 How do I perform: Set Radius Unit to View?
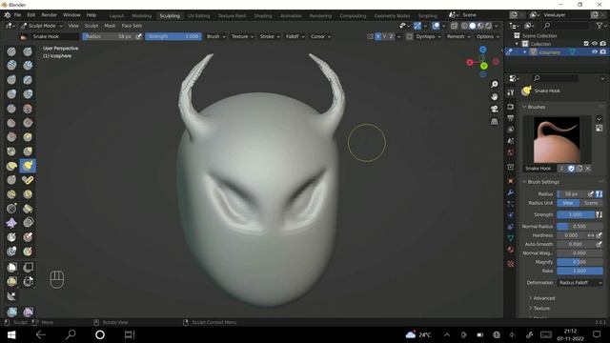click(x=568, y=203)
